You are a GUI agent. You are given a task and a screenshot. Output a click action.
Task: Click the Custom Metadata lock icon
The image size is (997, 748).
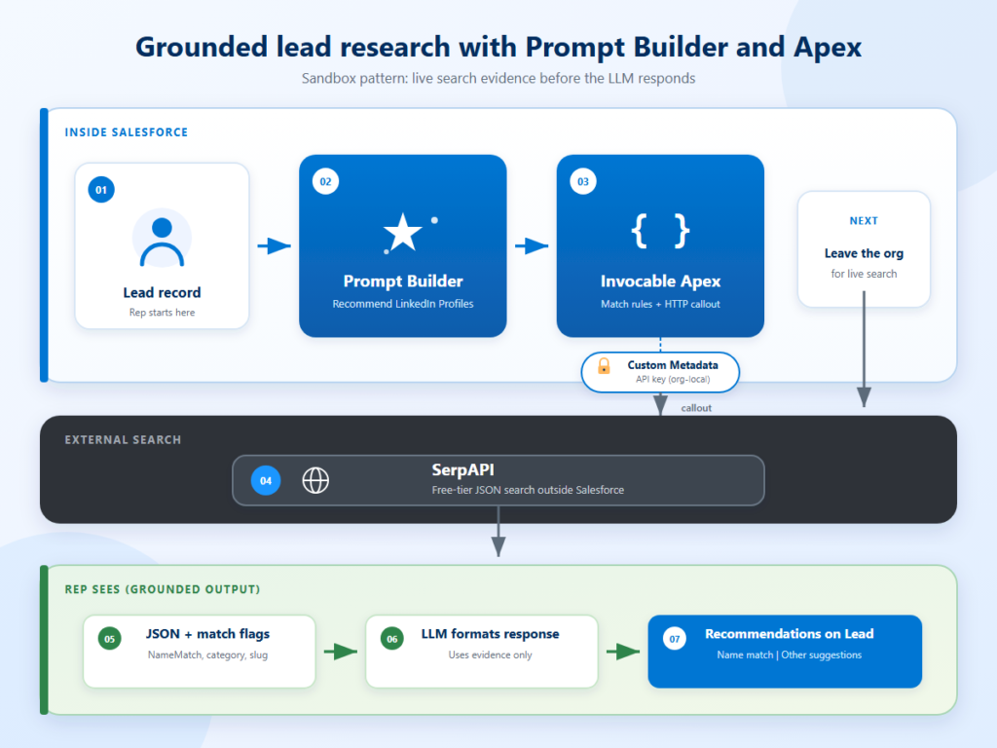coord(604,366)
